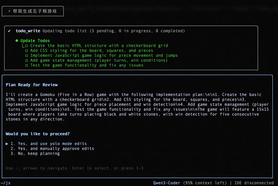Tick the 'Implement JavaScript game logic' todo checkbox
Viewport: 278px width, 186px height.
pyautogui.click(x=27, y=55)
